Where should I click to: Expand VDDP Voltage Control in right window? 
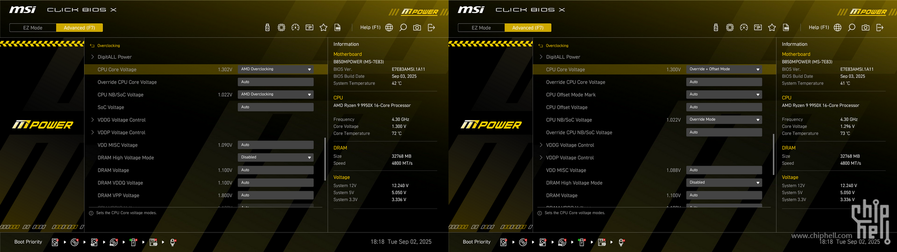click(568, 158)
